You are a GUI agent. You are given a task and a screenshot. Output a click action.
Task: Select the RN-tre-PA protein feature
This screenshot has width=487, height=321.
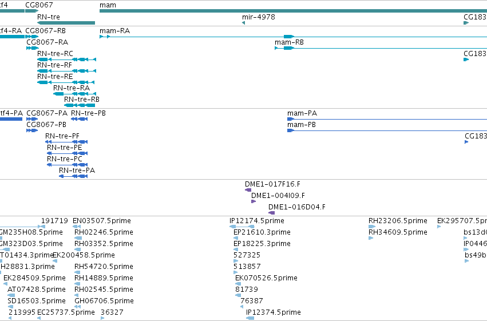pos(73,176)
